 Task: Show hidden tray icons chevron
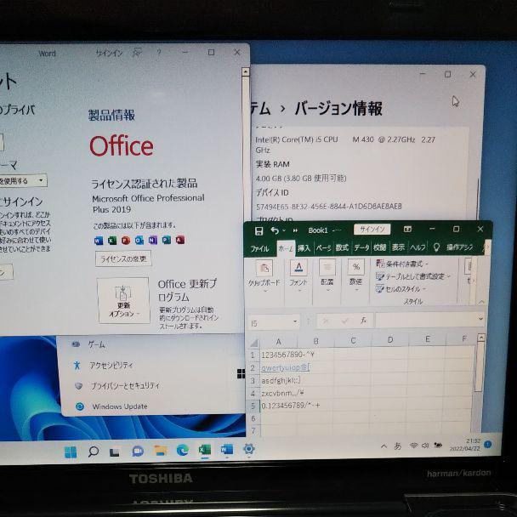pos(383,446)
